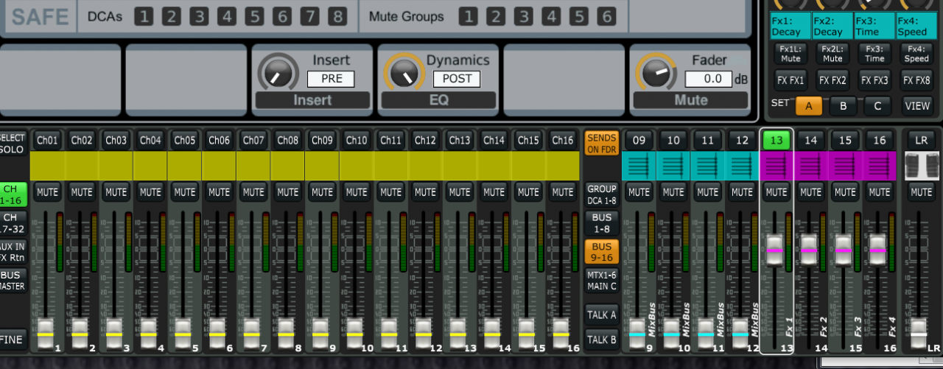Click the LR speaker icon strip
The width and height of the screenshot is (943, 369).
pyautogui.click(x=921, y=166)
